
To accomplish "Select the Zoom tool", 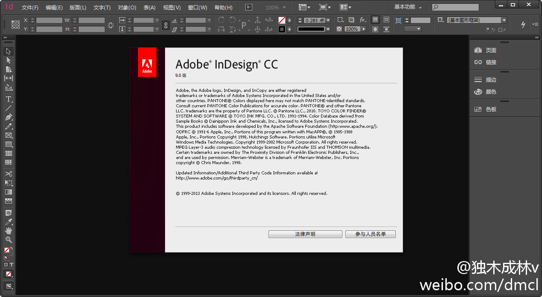I will 9,240.
